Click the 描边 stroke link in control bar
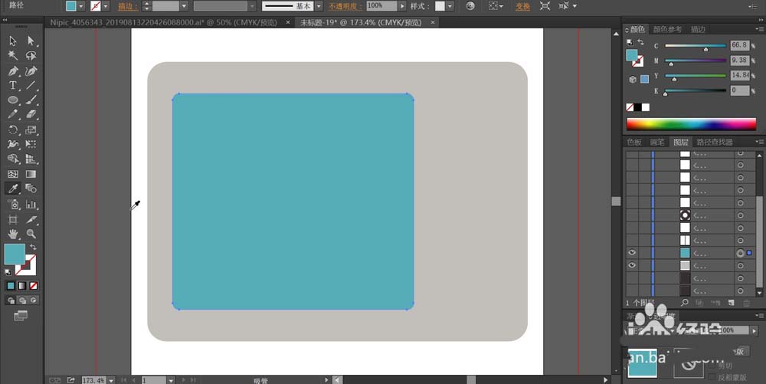 [x=127, y=6]
